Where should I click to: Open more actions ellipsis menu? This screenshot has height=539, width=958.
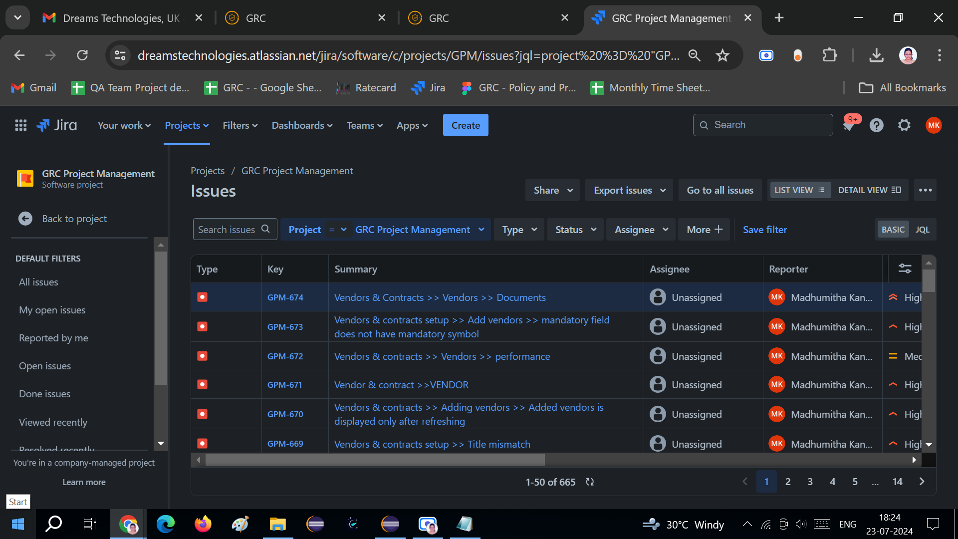(x=925, y=190)
